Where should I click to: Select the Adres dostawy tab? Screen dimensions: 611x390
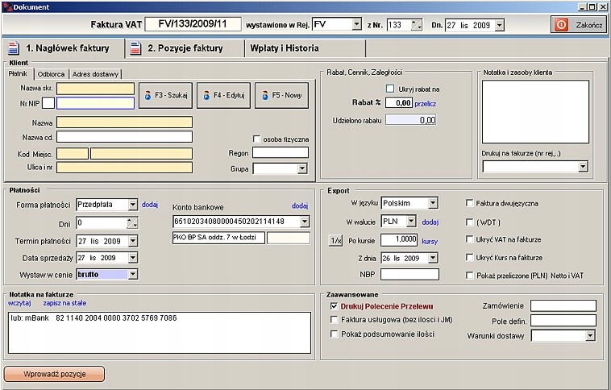(x=95, y=74)
